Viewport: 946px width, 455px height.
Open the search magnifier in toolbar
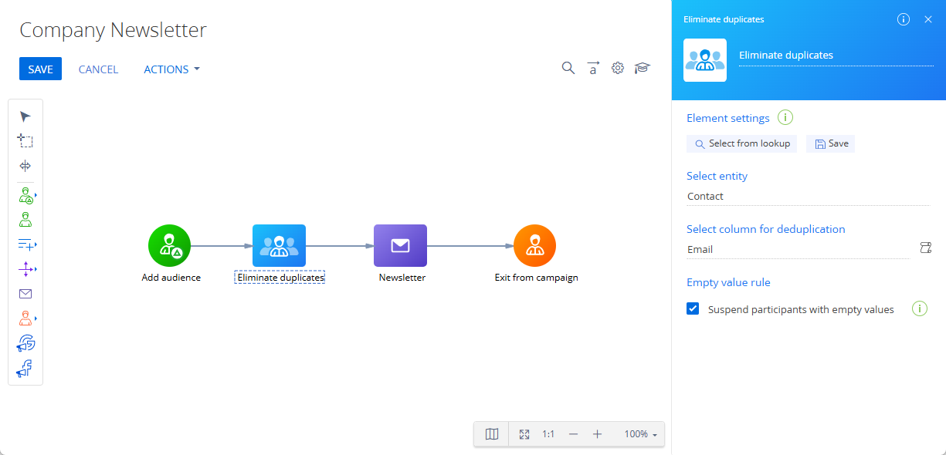[568, 68]
